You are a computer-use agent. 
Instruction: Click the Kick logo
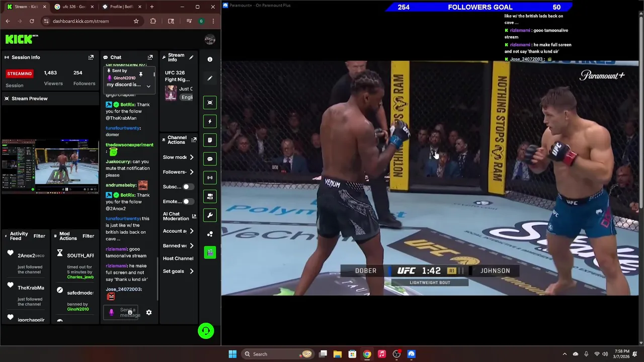coord(22,39)
